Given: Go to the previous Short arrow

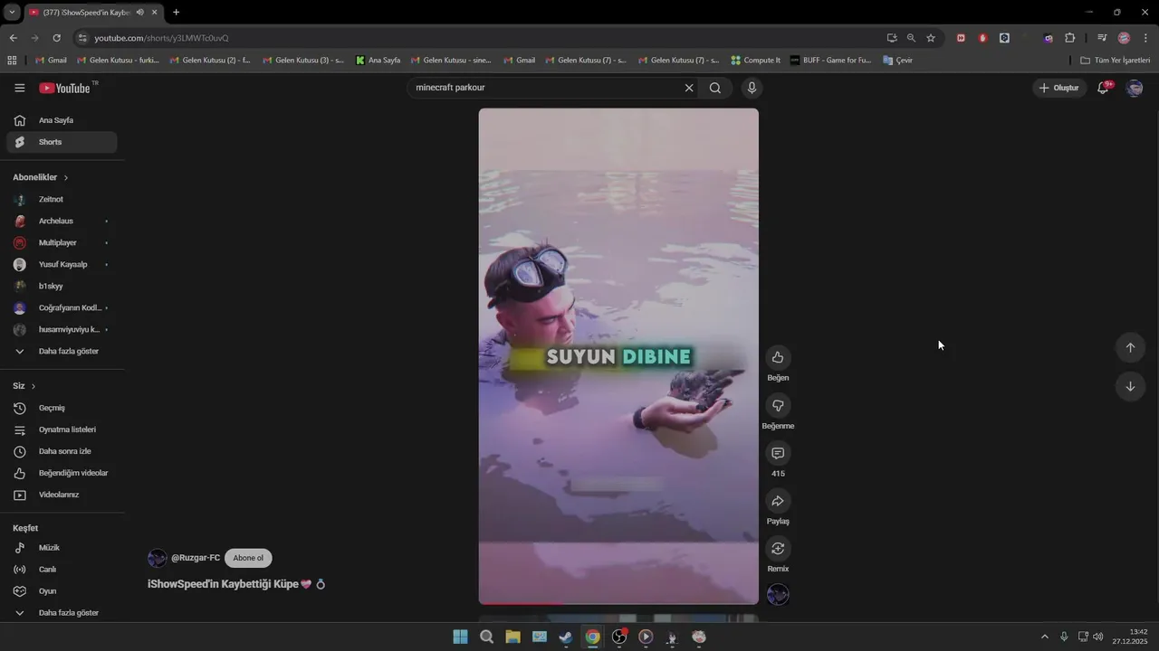Looking at the screenshot, I should 1130,347.
